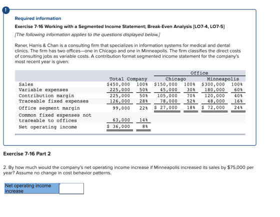This screenshot has width=280, height=217.
Task: Click the 48,000 Minneapolis traceable expenses
Action: 216,101
